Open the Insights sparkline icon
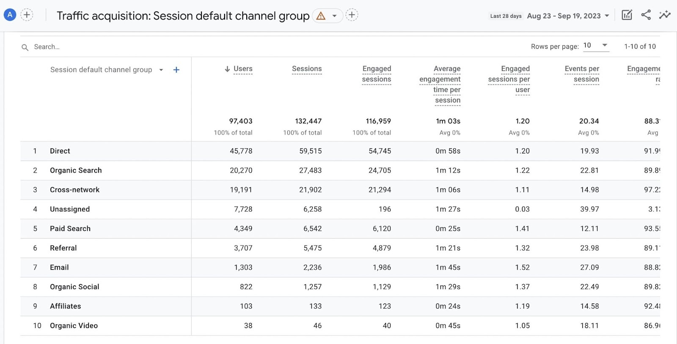Viewport: 677px width, 344px height. click(664, 15)
